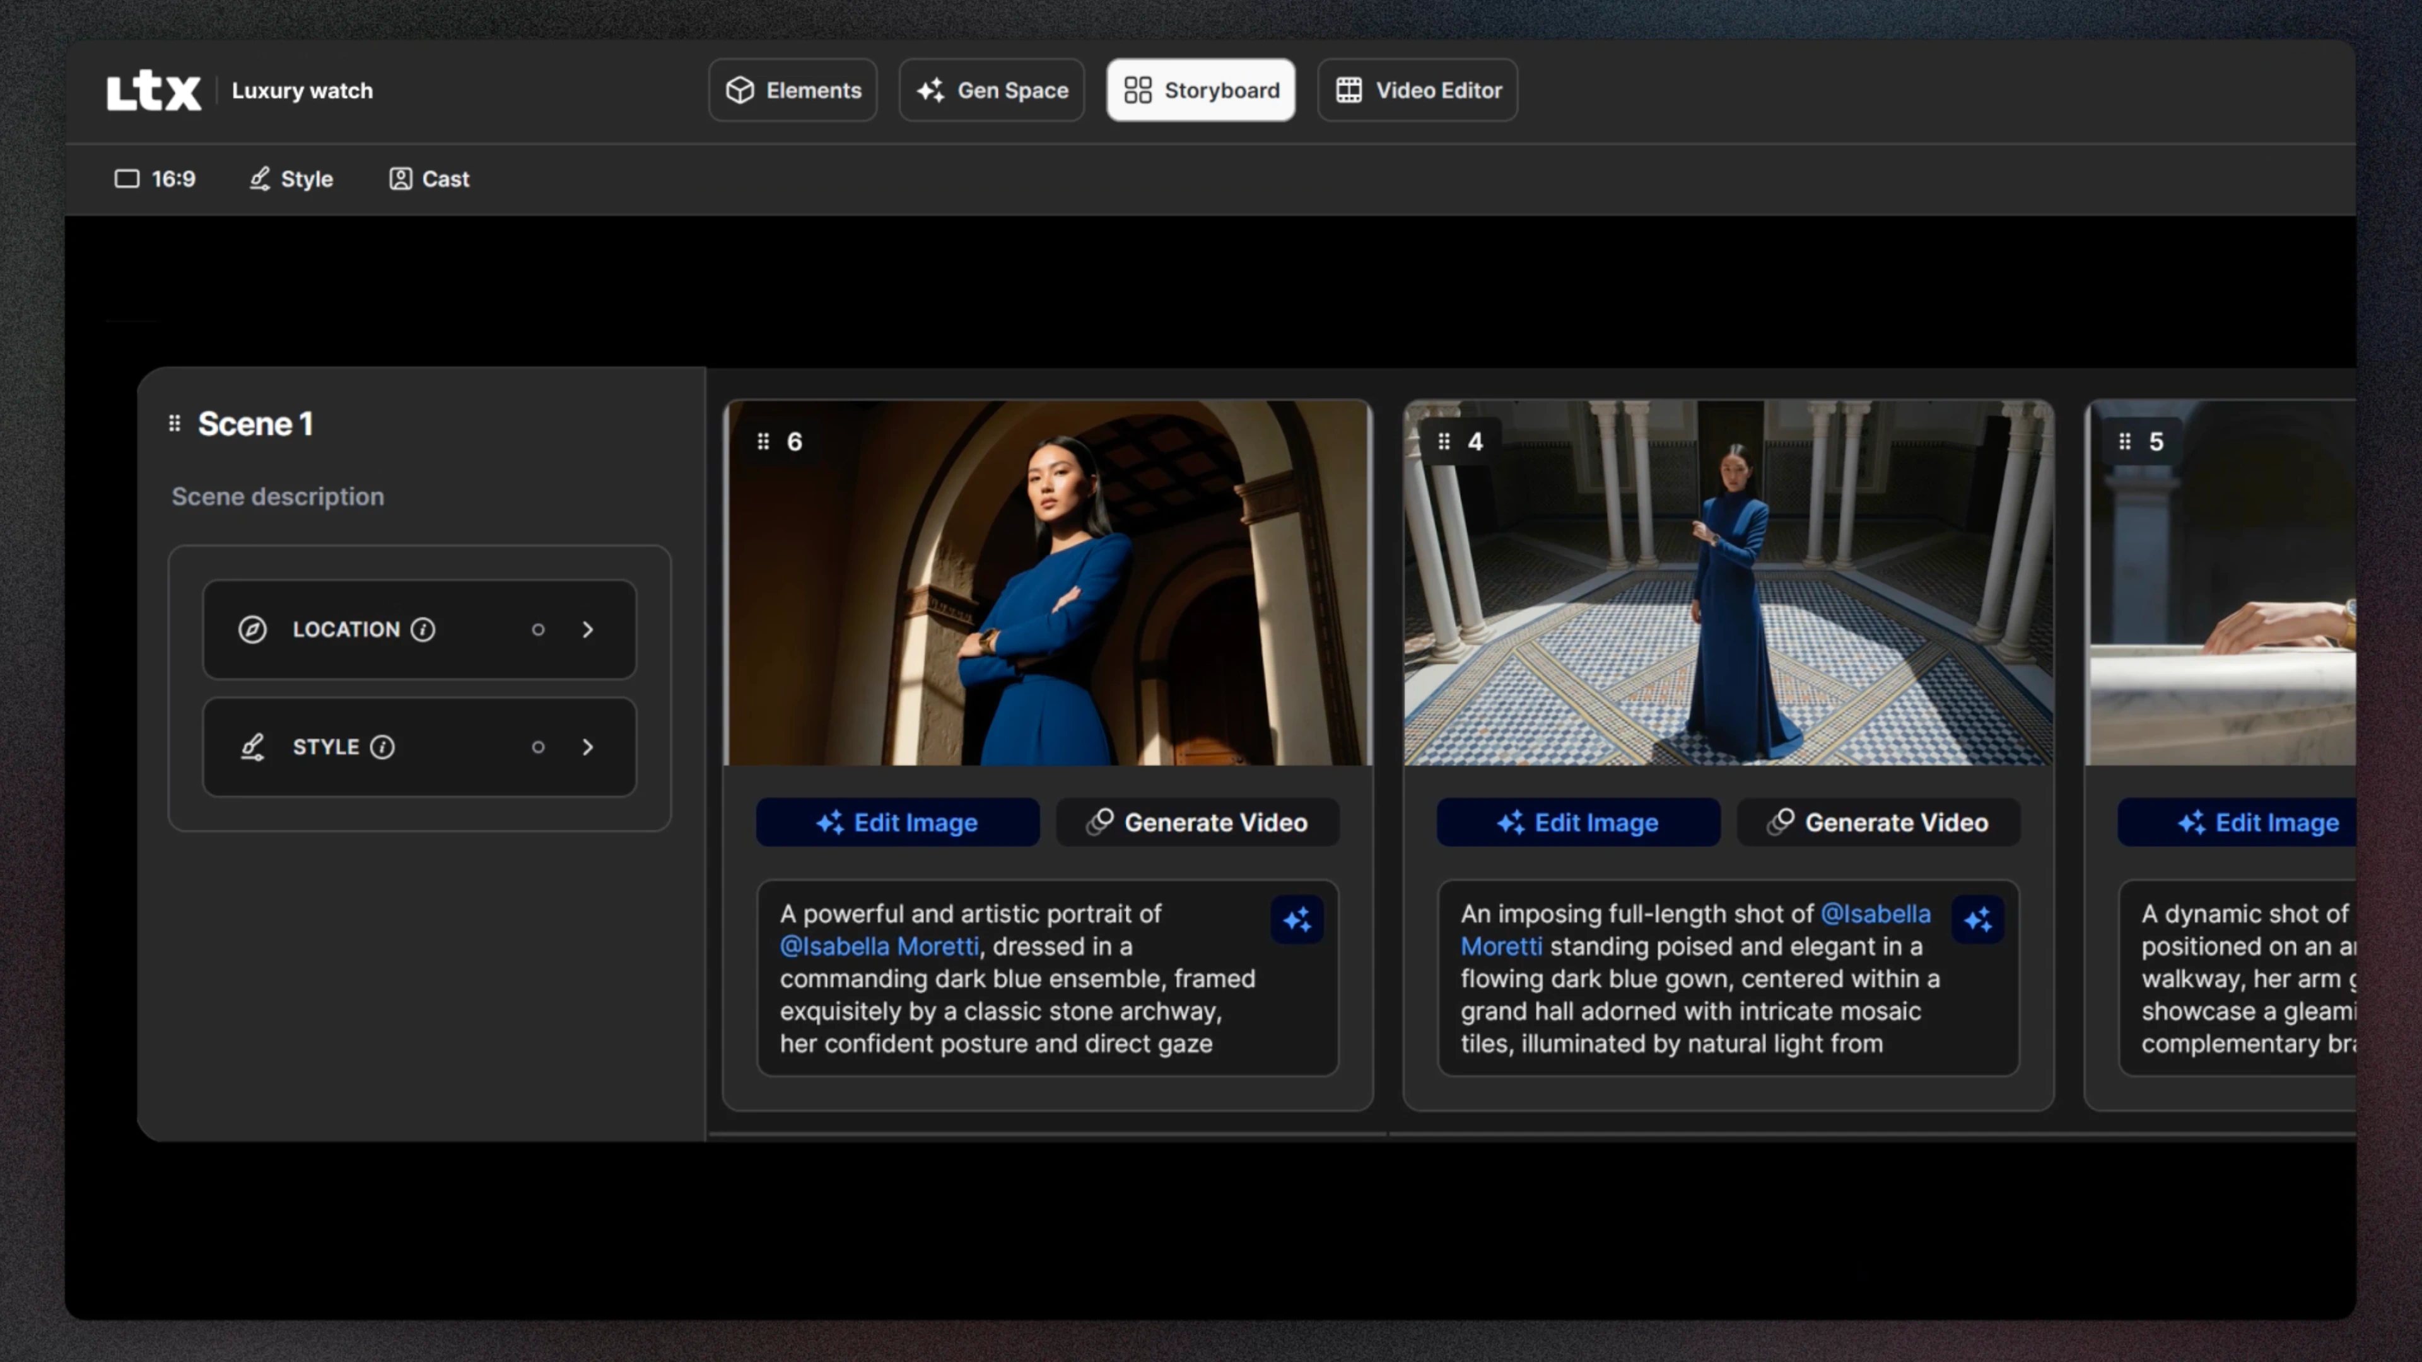This screenshot has width=2422, height=1362.
Task: Open the 16:9 aspect ratio selector
Action: tap(155, 178)
